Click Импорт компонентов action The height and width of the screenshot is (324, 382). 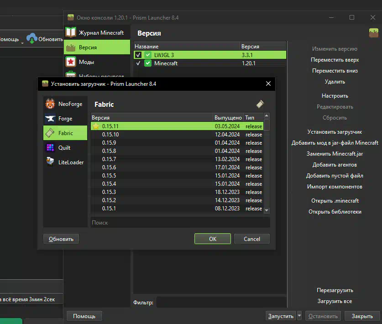(335, 187)
